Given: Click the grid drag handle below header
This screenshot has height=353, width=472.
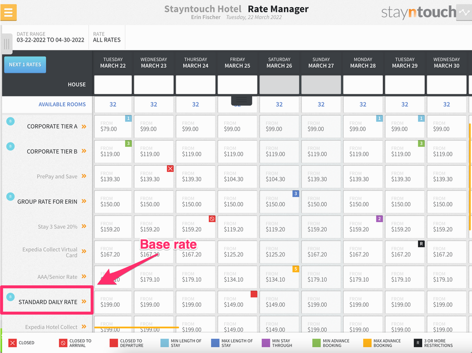Looking at the screenshot, I should 242,101.
